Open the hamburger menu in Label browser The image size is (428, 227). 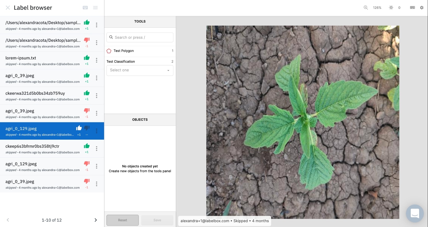[95, 8]
